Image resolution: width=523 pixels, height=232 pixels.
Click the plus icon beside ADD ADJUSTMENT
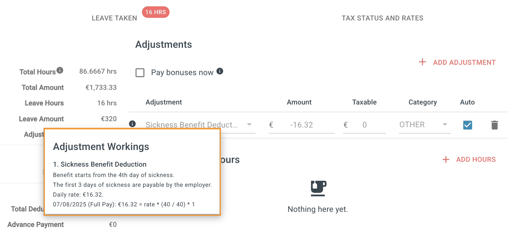(422, 62)
